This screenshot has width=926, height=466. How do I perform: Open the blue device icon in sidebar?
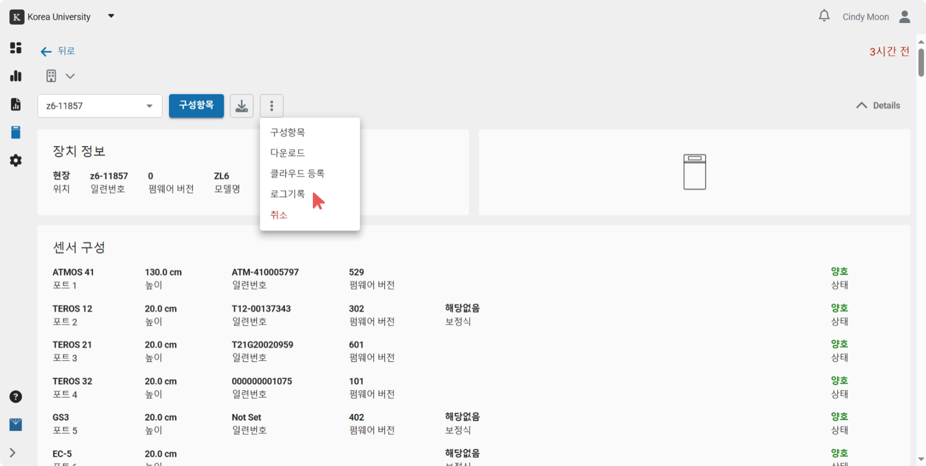pyautogui.click(x=16, y=132)
